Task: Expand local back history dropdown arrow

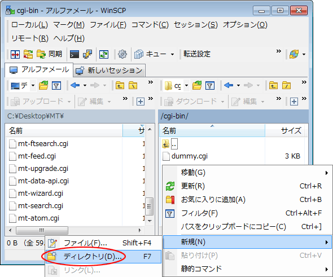Action: coord(85,86)
